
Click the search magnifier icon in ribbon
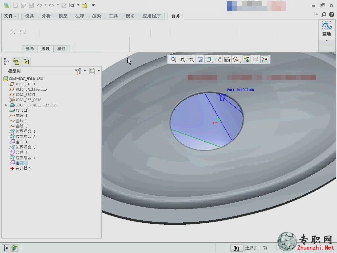[324, 14]
